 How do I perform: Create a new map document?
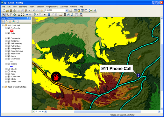click(4, 10)
